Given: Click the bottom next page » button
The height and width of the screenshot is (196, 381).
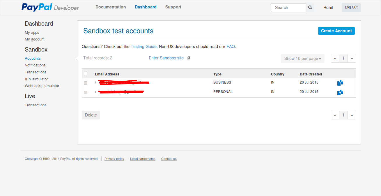Looking at the screenshot, I should pyautogui.click(x=352, y=115).
